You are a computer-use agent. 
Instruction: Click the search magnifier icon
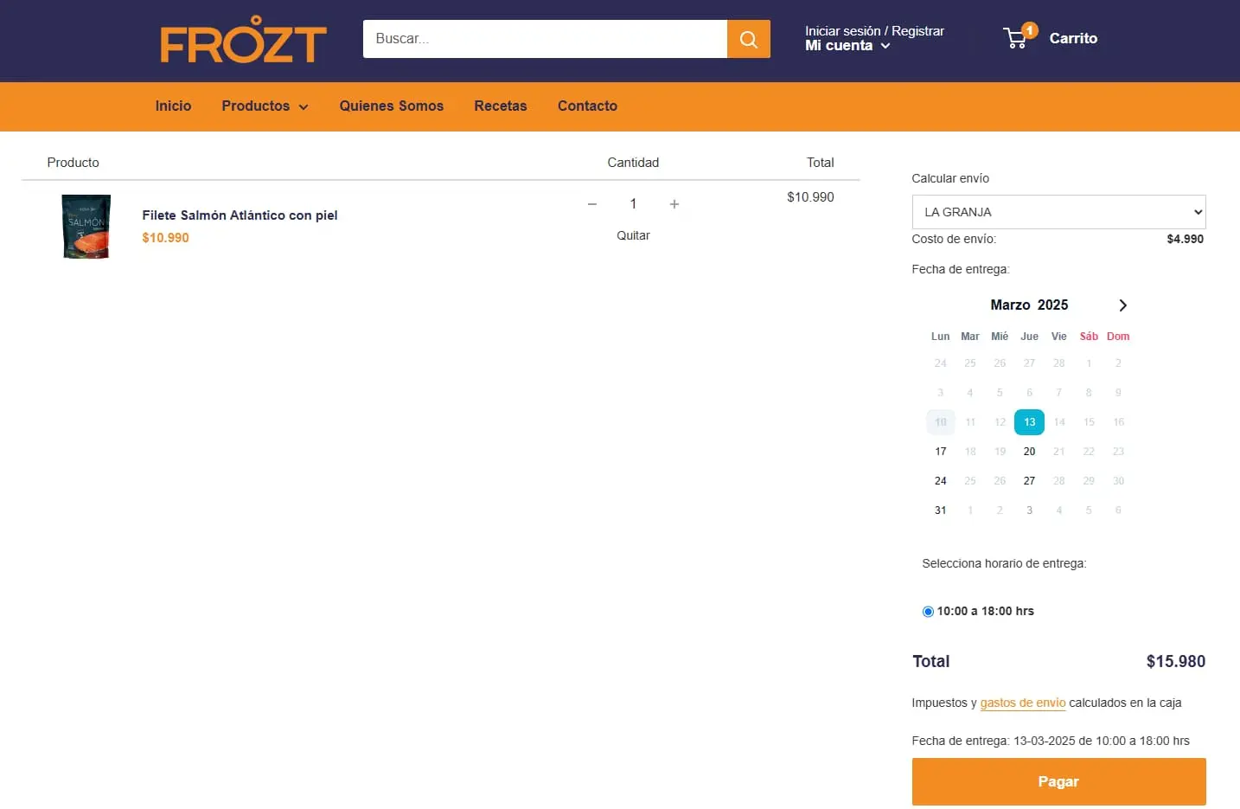pyautogui.click(x=747, y=38)
